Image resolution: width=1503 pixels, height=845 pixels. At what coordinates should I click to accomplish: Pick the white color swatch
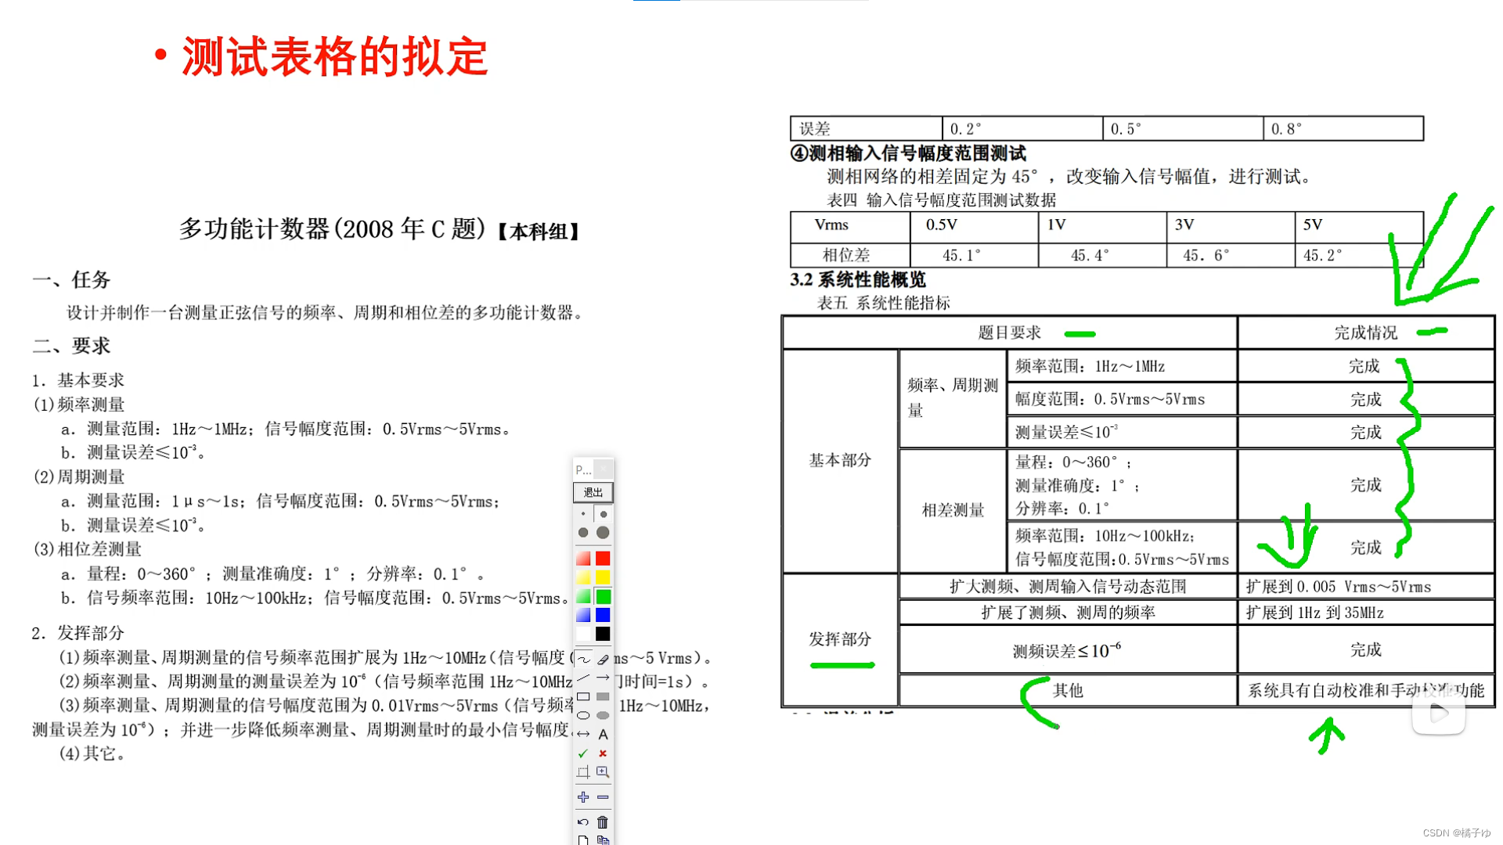(583, 634)
